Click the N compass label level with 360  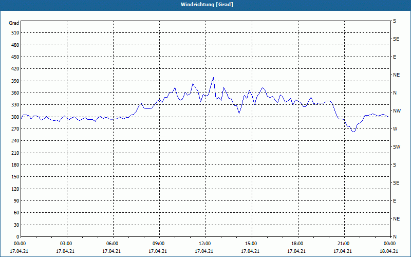click(x=395, y=93)
